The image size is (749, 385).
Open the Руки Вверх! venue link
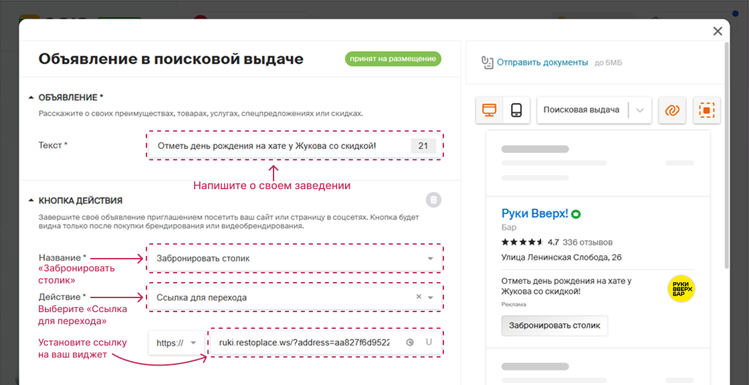[534, 213]
